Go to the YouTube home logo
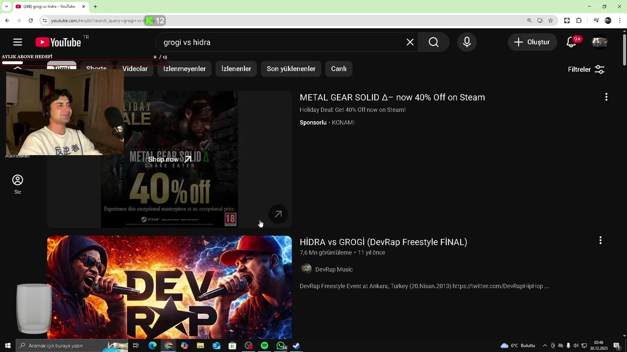Viewport: 627px width, 352px height. [58, 43]
